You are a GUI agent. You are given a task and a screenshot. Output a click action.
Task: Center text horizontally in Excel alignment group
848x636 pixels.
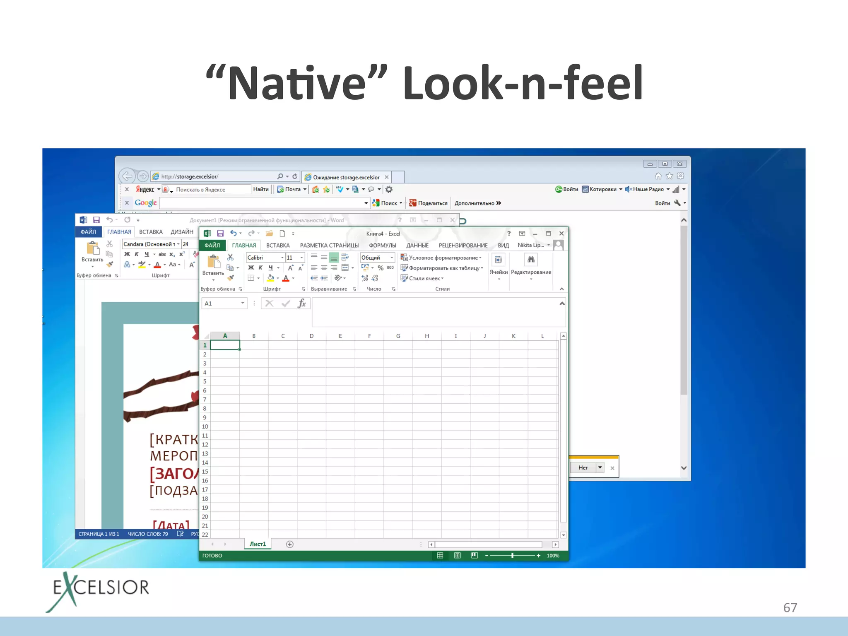[x=324, y=268]
